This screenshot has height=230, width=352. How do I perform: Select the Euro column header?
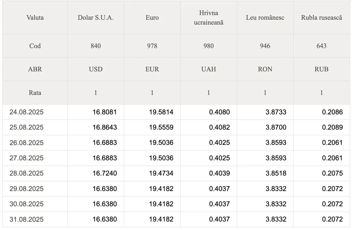point(152,18)
